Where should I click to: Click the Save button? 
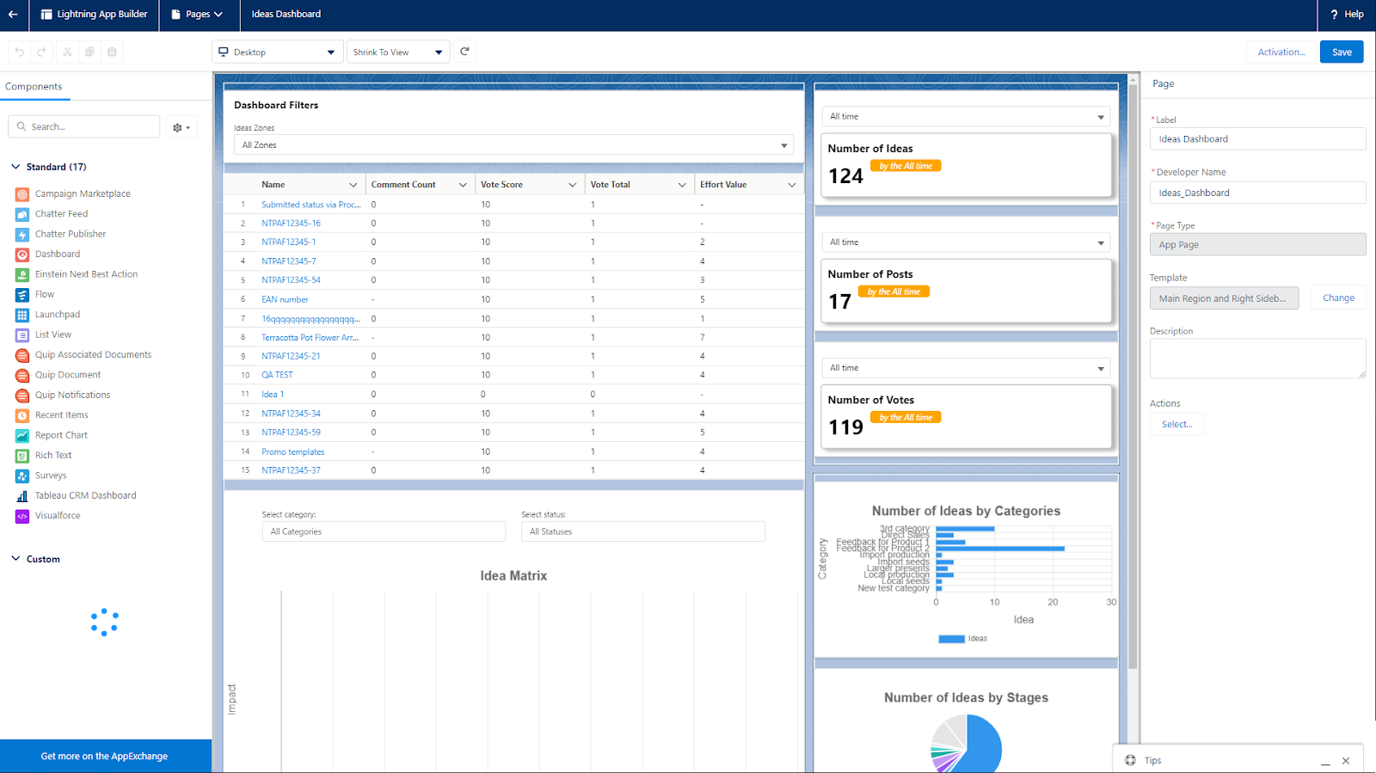pos(1341,52)
